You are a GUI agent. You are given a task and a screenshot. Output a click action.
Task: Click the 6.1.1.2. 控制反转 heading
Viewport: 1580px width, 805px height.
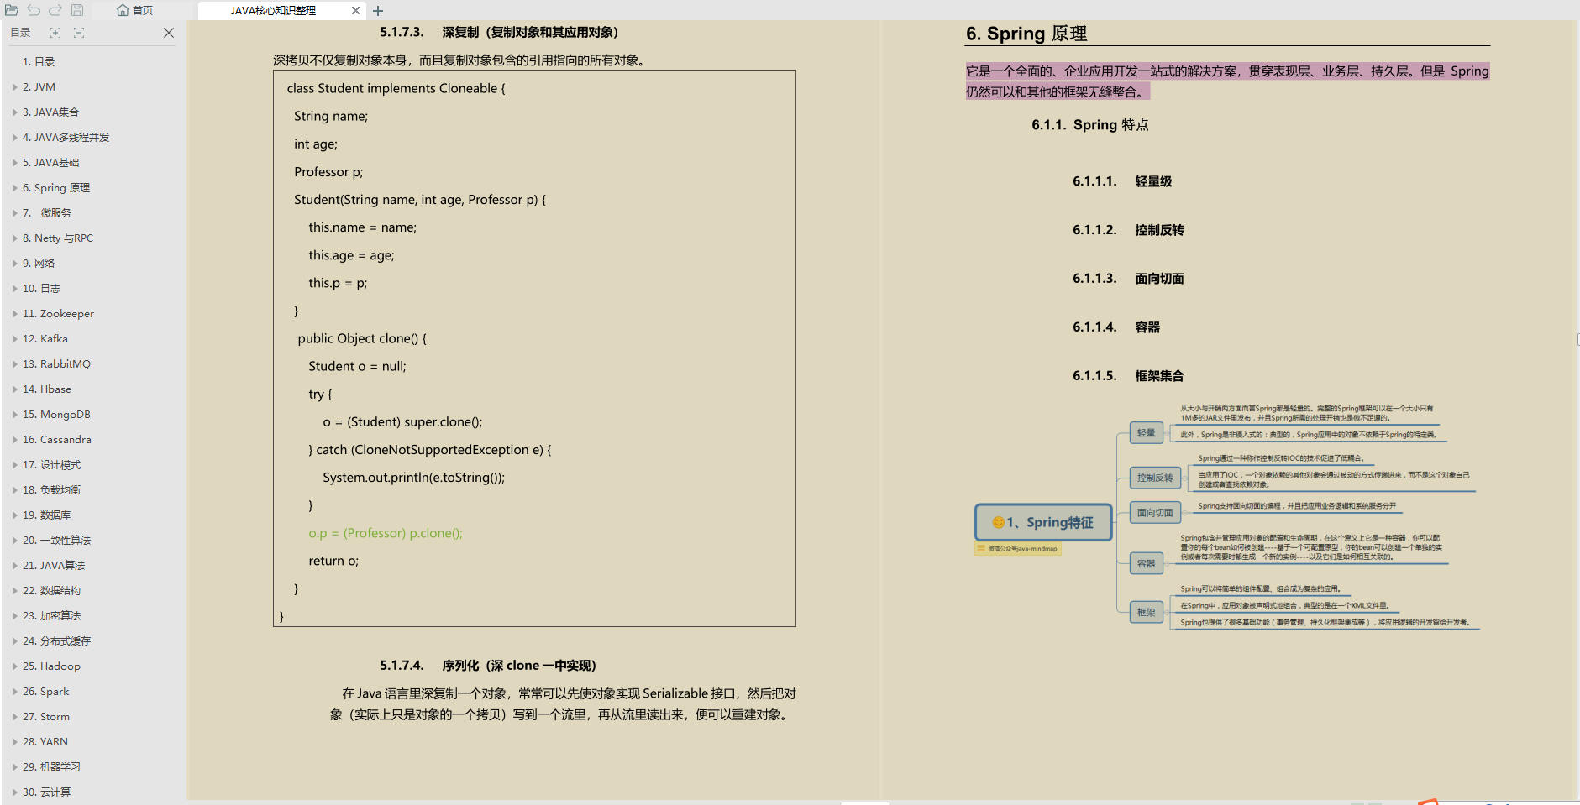pos(1128,230)
